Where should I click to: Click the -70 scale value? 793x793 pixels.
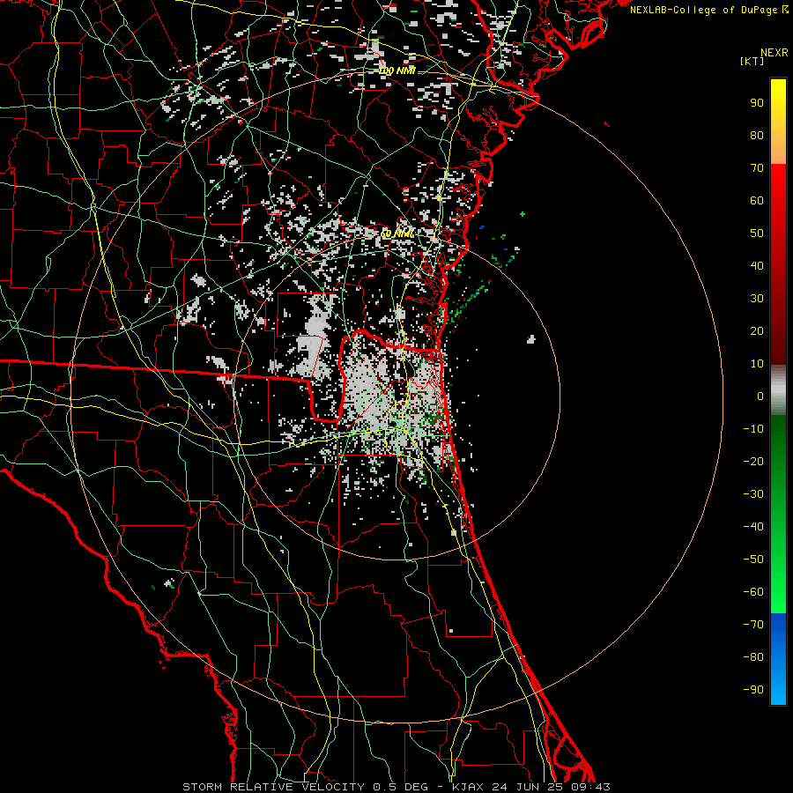coord(753,625)
